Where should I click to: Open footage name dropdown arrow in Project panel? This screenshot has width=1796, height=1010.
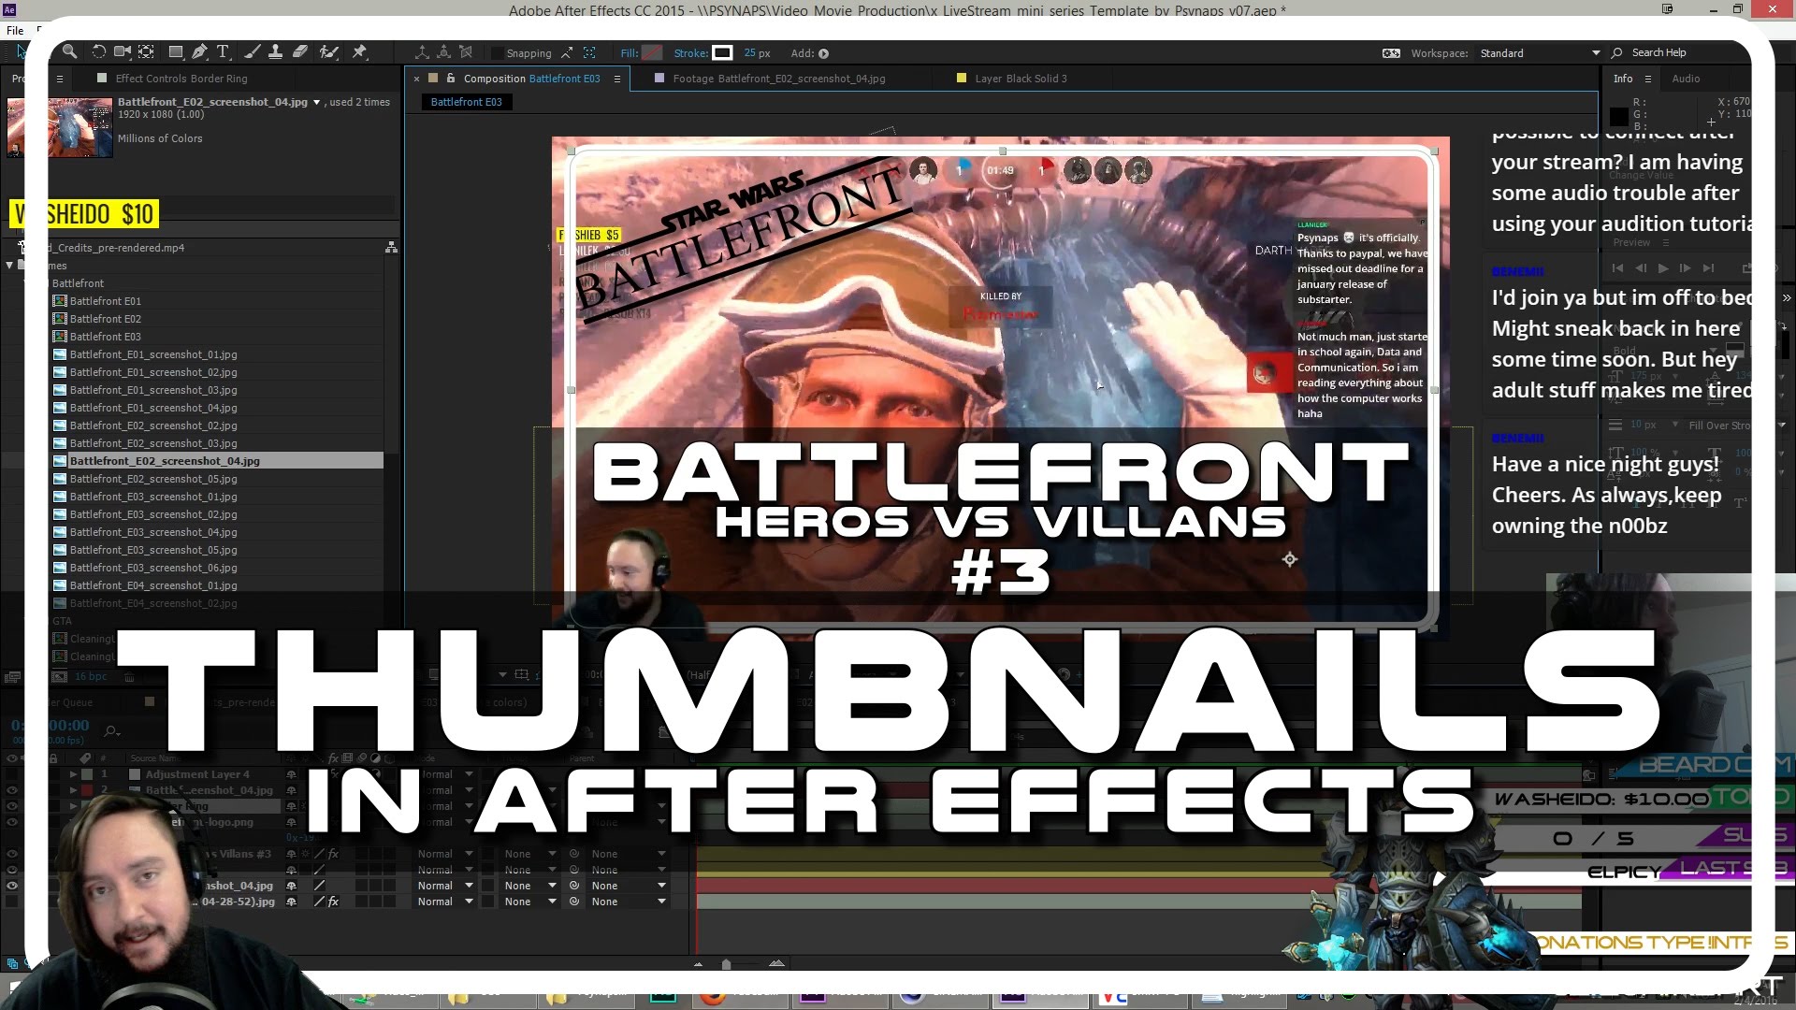pos(316,102)
